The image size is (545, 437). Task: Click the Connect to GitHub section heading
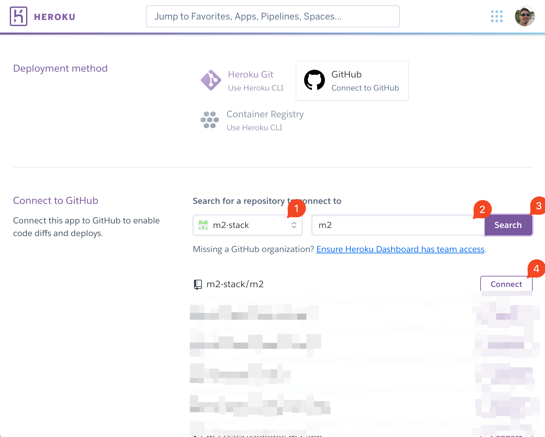[x=55, y=200]
